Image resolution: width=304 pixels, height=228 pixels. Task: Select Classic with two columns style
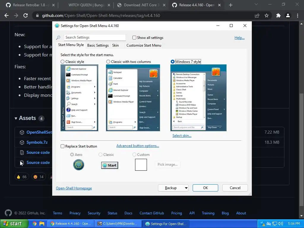108,62
